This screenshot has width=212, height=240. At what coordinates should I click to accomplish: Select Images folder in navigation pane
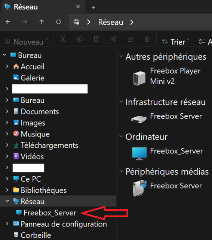coord(33,123)
